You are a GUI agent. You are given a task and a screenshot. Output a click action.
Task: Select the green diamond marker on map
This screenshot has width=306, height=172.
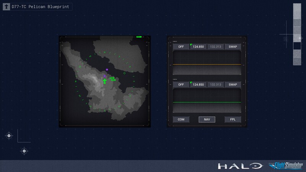coord(124,72)
